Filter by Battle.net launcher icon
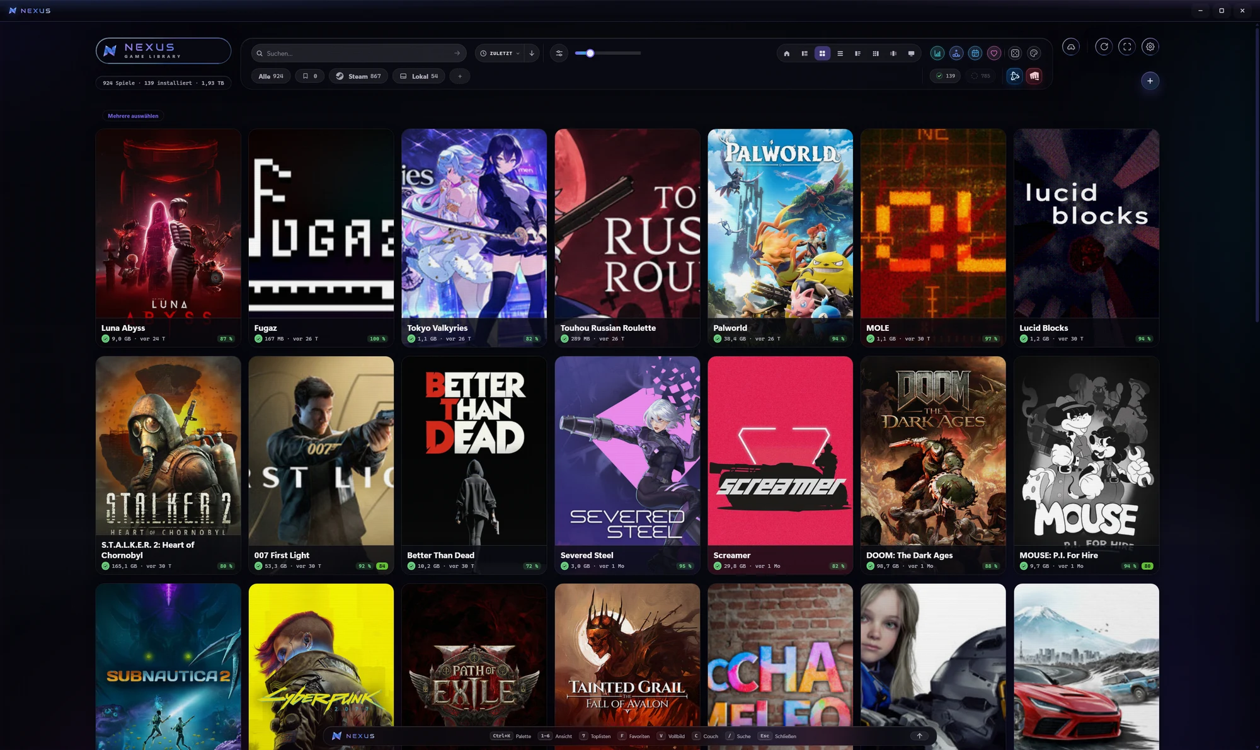The height and width of the screenshot is (750, 1260). pos(1014,76)
